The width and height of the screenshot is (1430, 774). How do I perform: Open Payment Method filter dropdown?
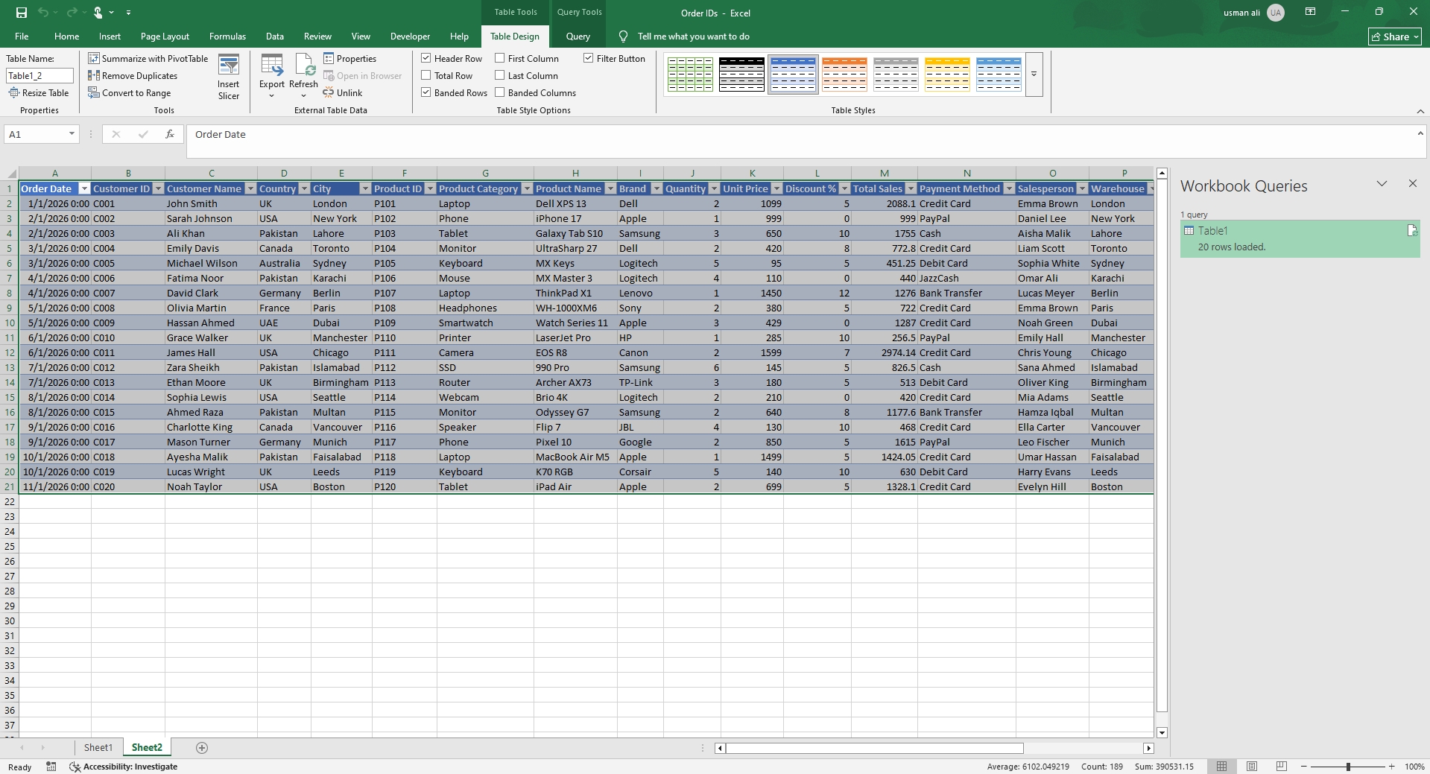click(1009, 189)
